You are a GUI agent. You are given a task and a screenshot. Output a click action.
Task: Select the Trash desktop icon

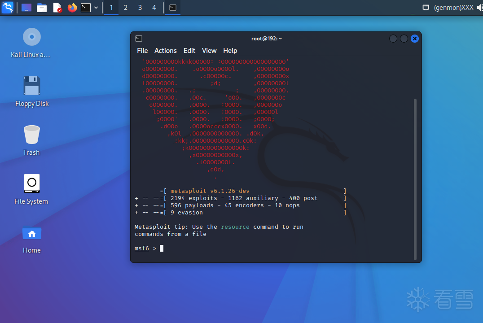click(31, 140)
